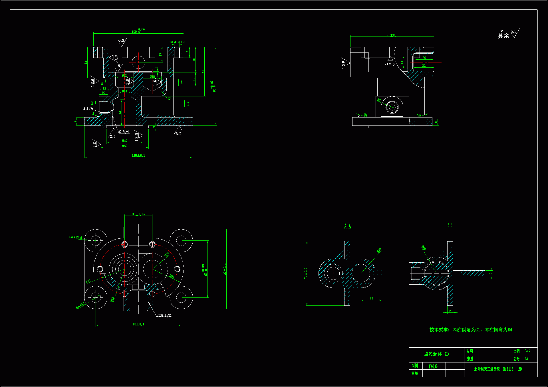Click the 材料 title block label

(470, 351)
